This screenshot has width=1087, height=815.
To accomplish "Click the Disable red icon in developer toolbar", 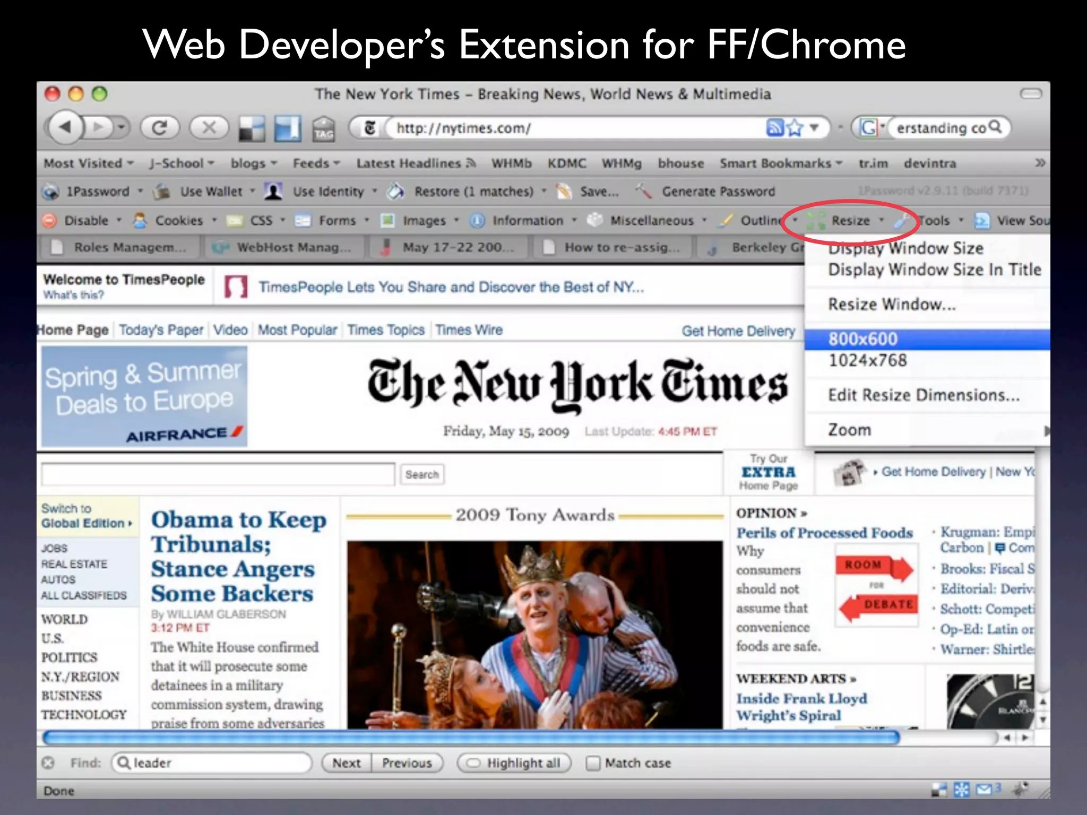I will [49, 220].
